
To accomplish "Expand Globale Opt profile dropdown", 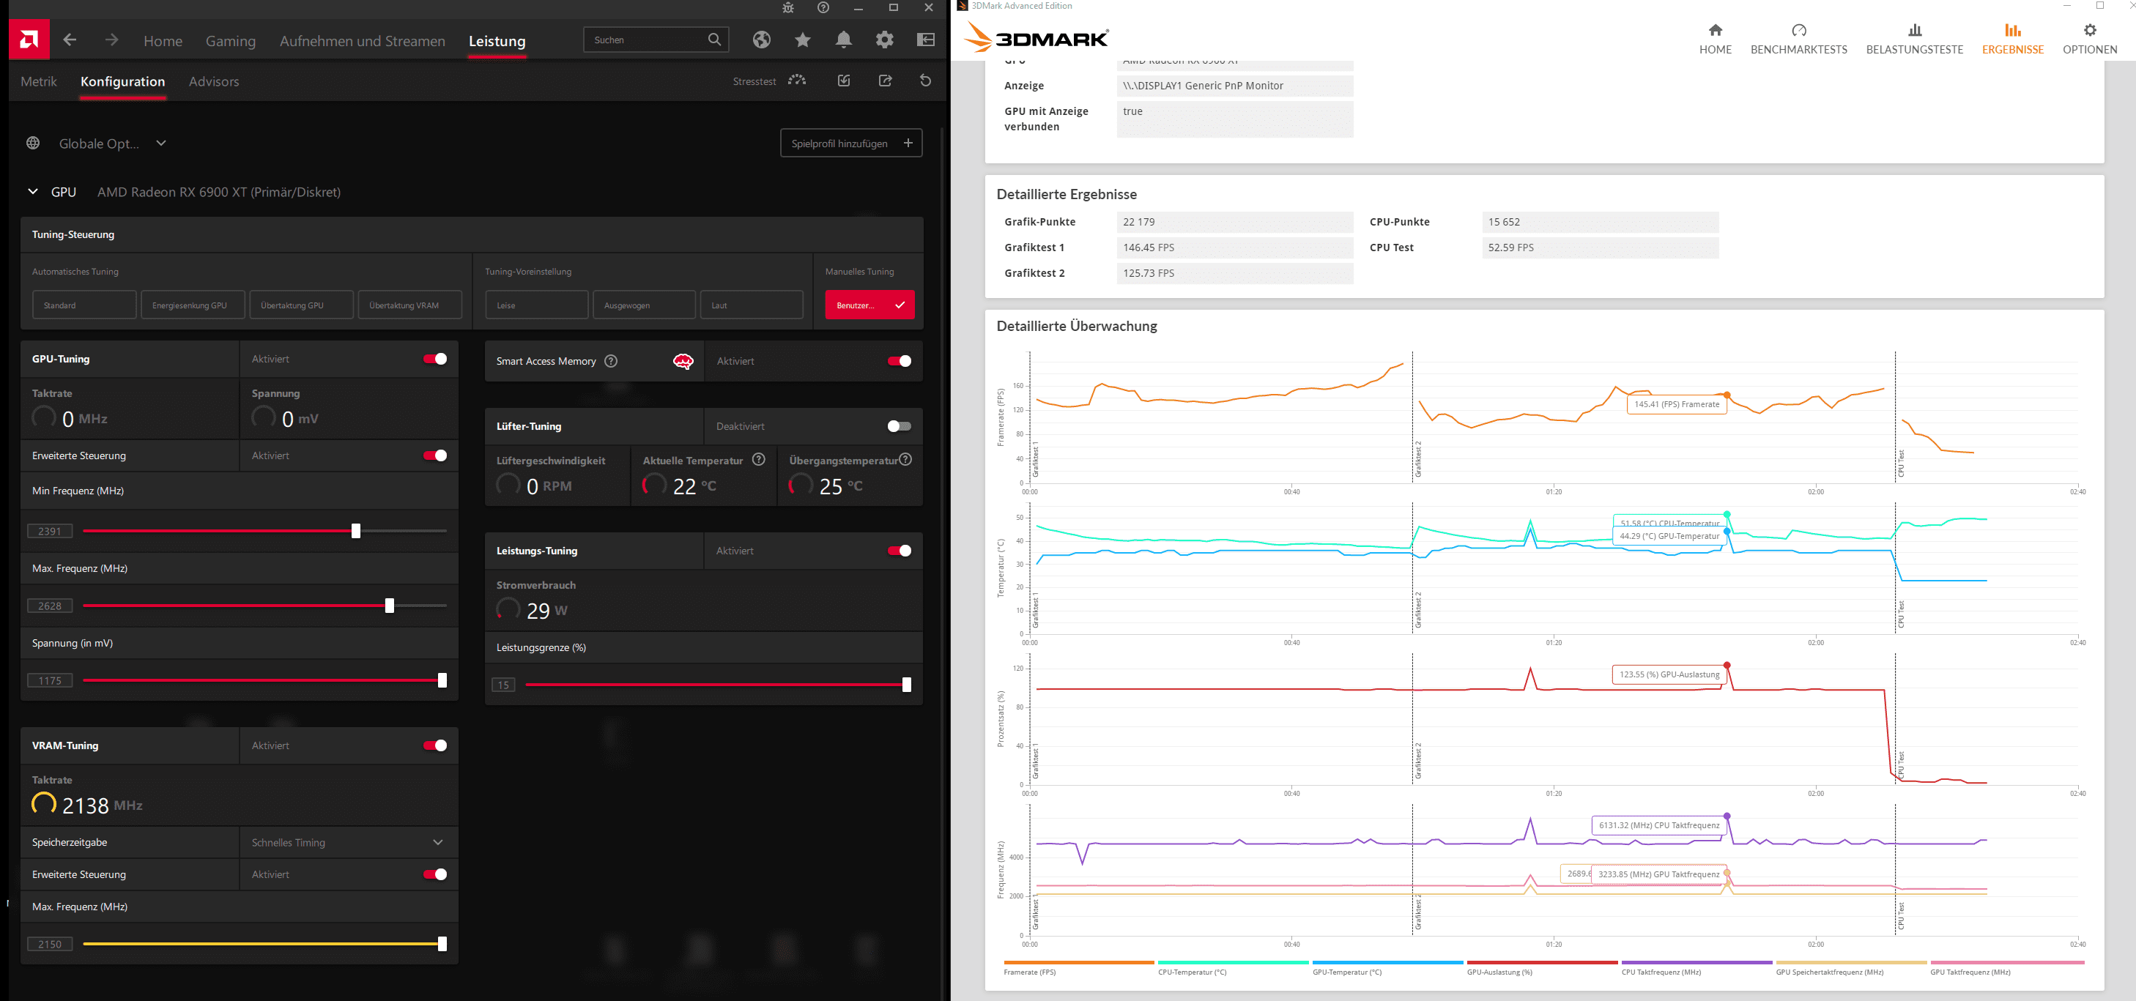I will 161,144.
